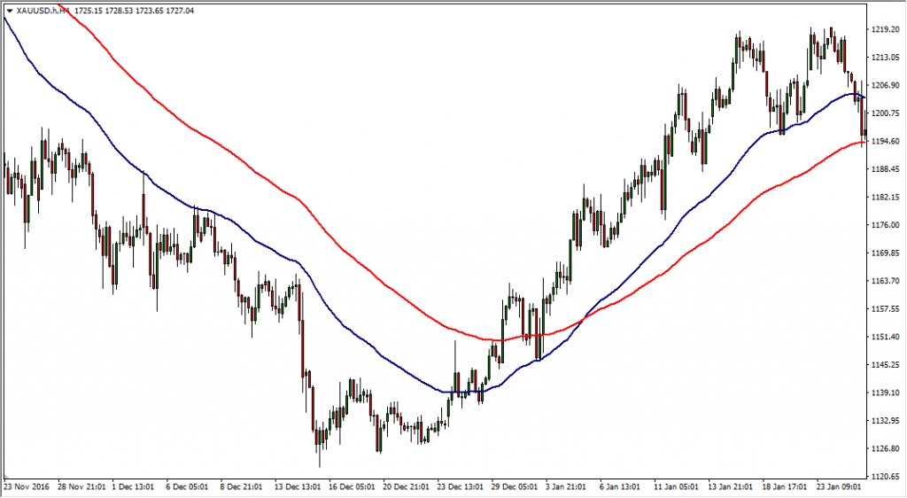907x498 pixels.
Task: Click the 1219.20 price axis label
Action: pyautogui.click(x=885, y=29)
